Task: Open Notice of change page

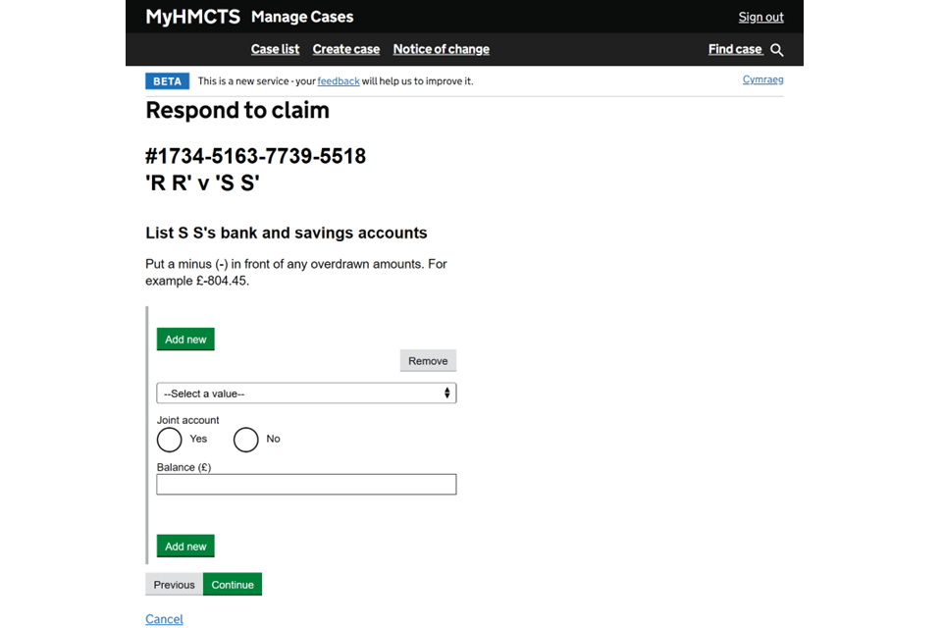Action: pyautogui.click(x=441, y=49)
